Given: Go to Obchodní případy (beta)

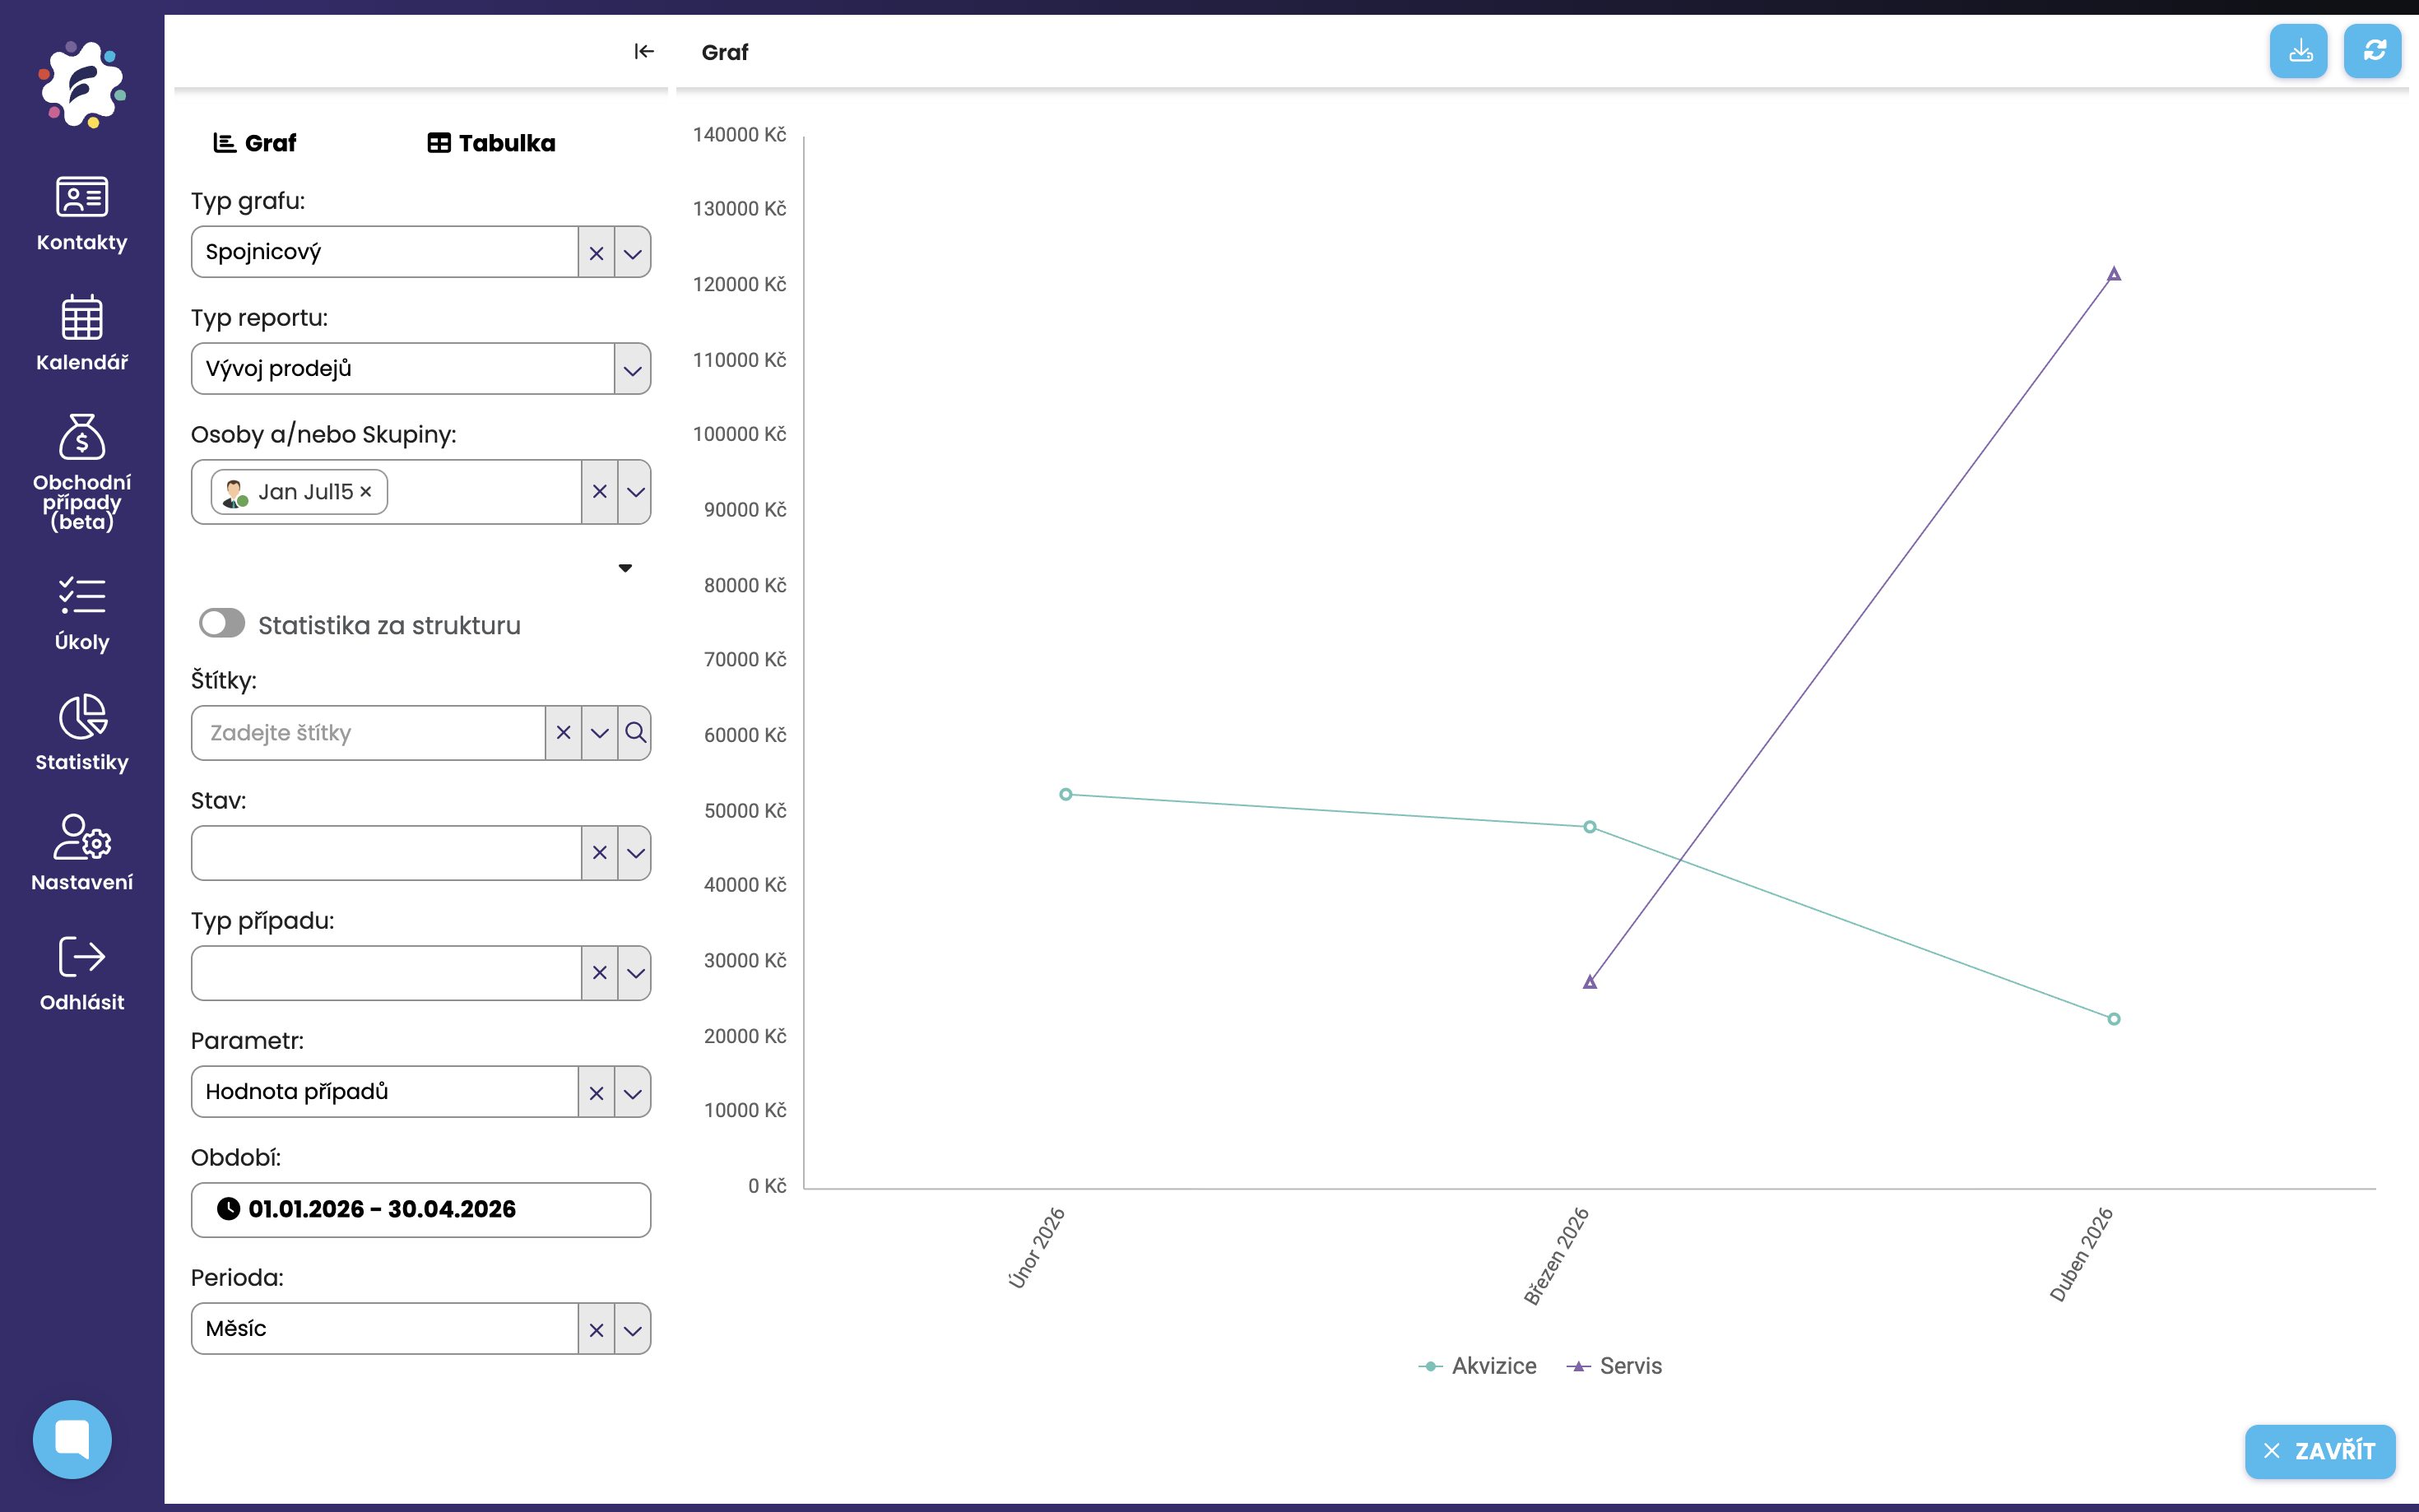Looking at the screenshot, I should [x=82, y=473].
